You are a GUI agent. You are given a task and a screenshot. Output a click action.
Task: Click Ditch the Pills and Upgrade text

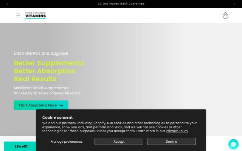click(x=41, y=53)
